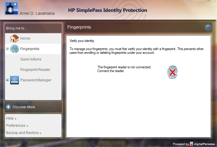Select the Fingerprints label in sidebar
Screen dimensions: 217x147
(x=30, y=49)
